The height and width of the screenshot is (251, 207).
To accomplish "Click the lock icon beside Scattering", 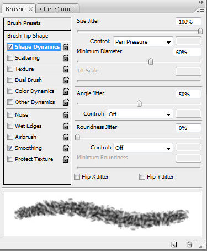I will (66, 58).
